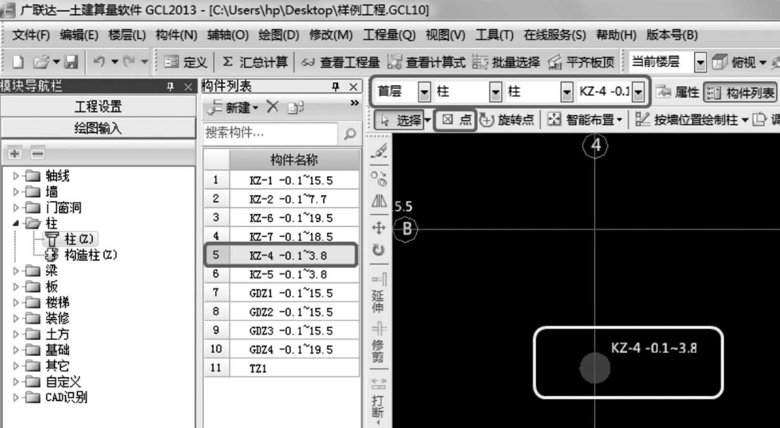Open the 首层 floor dropdown
The image size is (780, 428).
[424, 92]
